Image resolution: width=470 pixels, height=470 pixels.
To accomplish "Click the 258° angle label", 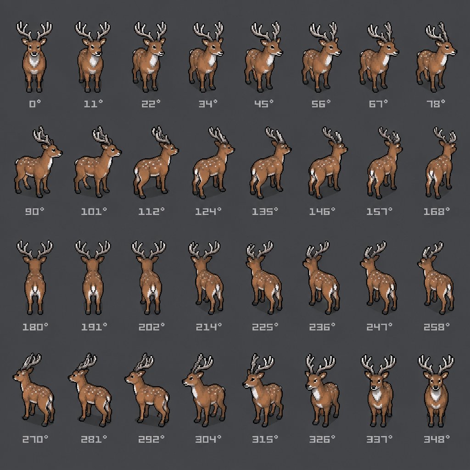I will (437, 327).
